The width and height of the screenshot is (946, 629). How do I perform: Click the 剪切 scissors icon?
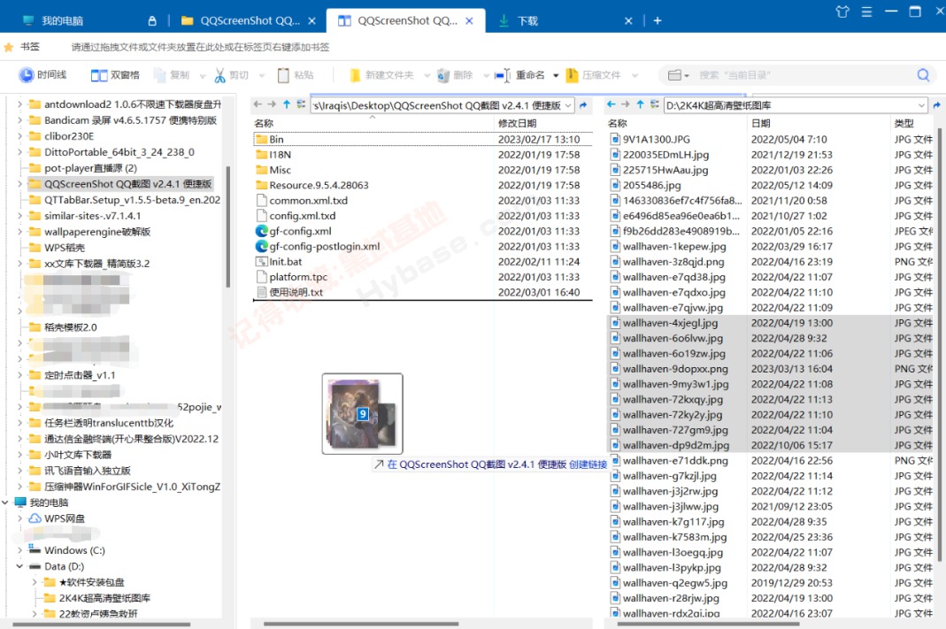point(219,75)
